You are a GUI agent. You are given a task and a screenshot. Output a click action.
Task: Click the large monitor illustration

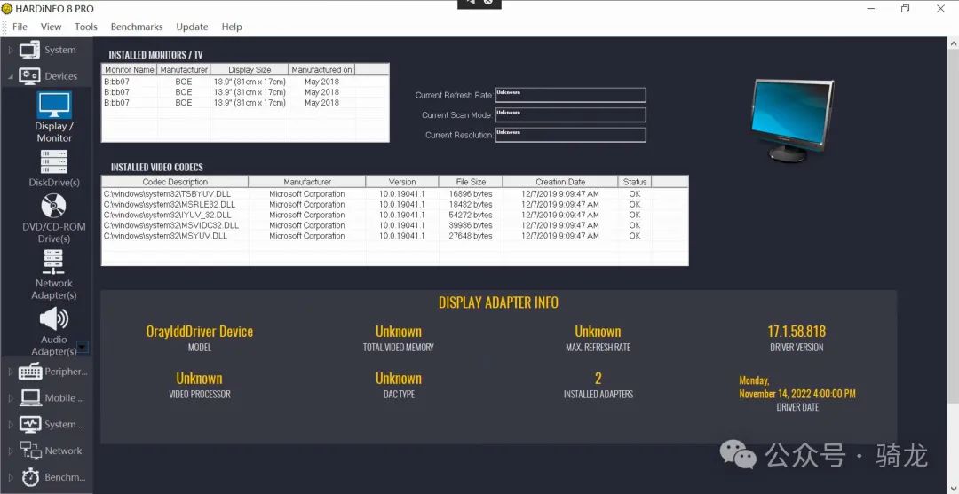pyautogui.click(x=791, y=121)
